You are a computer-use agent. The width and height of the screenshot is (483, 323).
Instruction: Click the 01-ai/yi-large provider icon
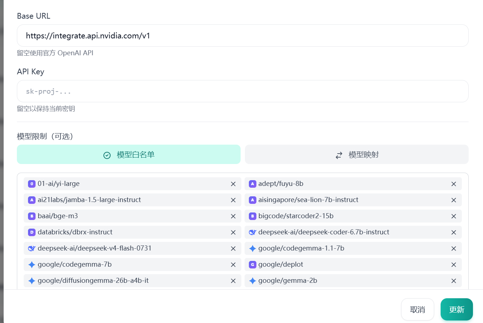[x=32, y=184]
